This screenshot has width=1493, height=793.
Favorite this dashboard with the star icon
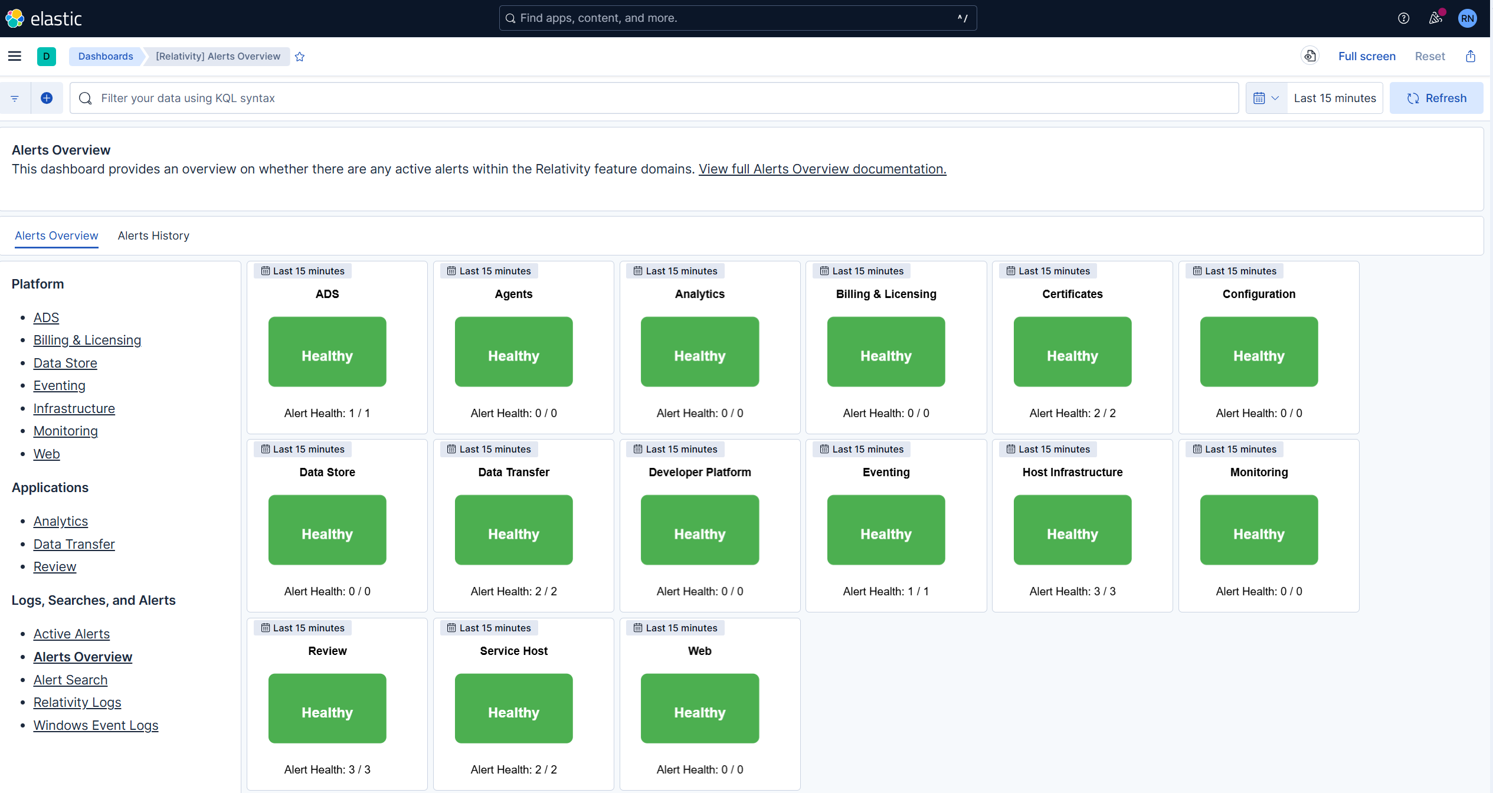300,57
